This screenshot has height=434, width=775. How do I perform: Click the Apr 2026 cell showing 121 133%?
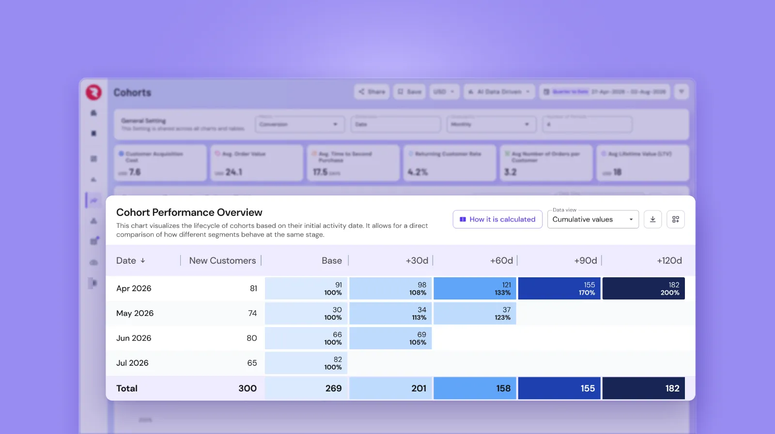(475, 288)
